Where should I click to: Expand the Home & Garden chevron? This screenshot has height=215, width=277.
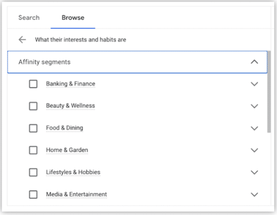coord(254,150)
